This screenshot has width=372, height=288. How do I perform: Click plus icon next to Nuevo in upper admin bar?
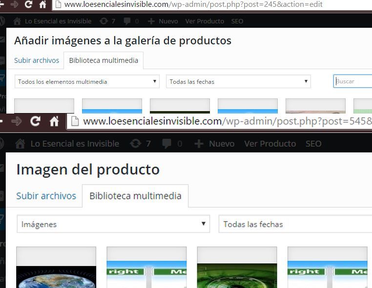(151, 21)
